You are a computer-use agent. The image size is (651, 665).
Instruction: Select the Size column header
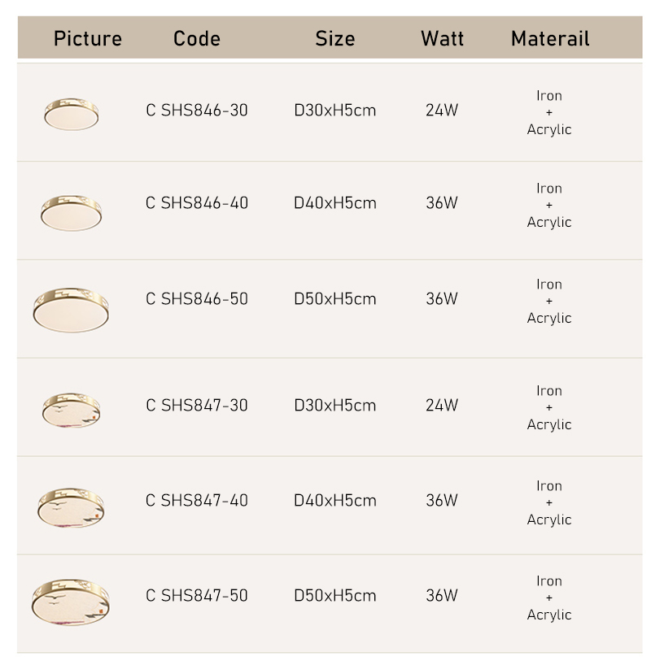pyautogui.click(x=335, y=38)
